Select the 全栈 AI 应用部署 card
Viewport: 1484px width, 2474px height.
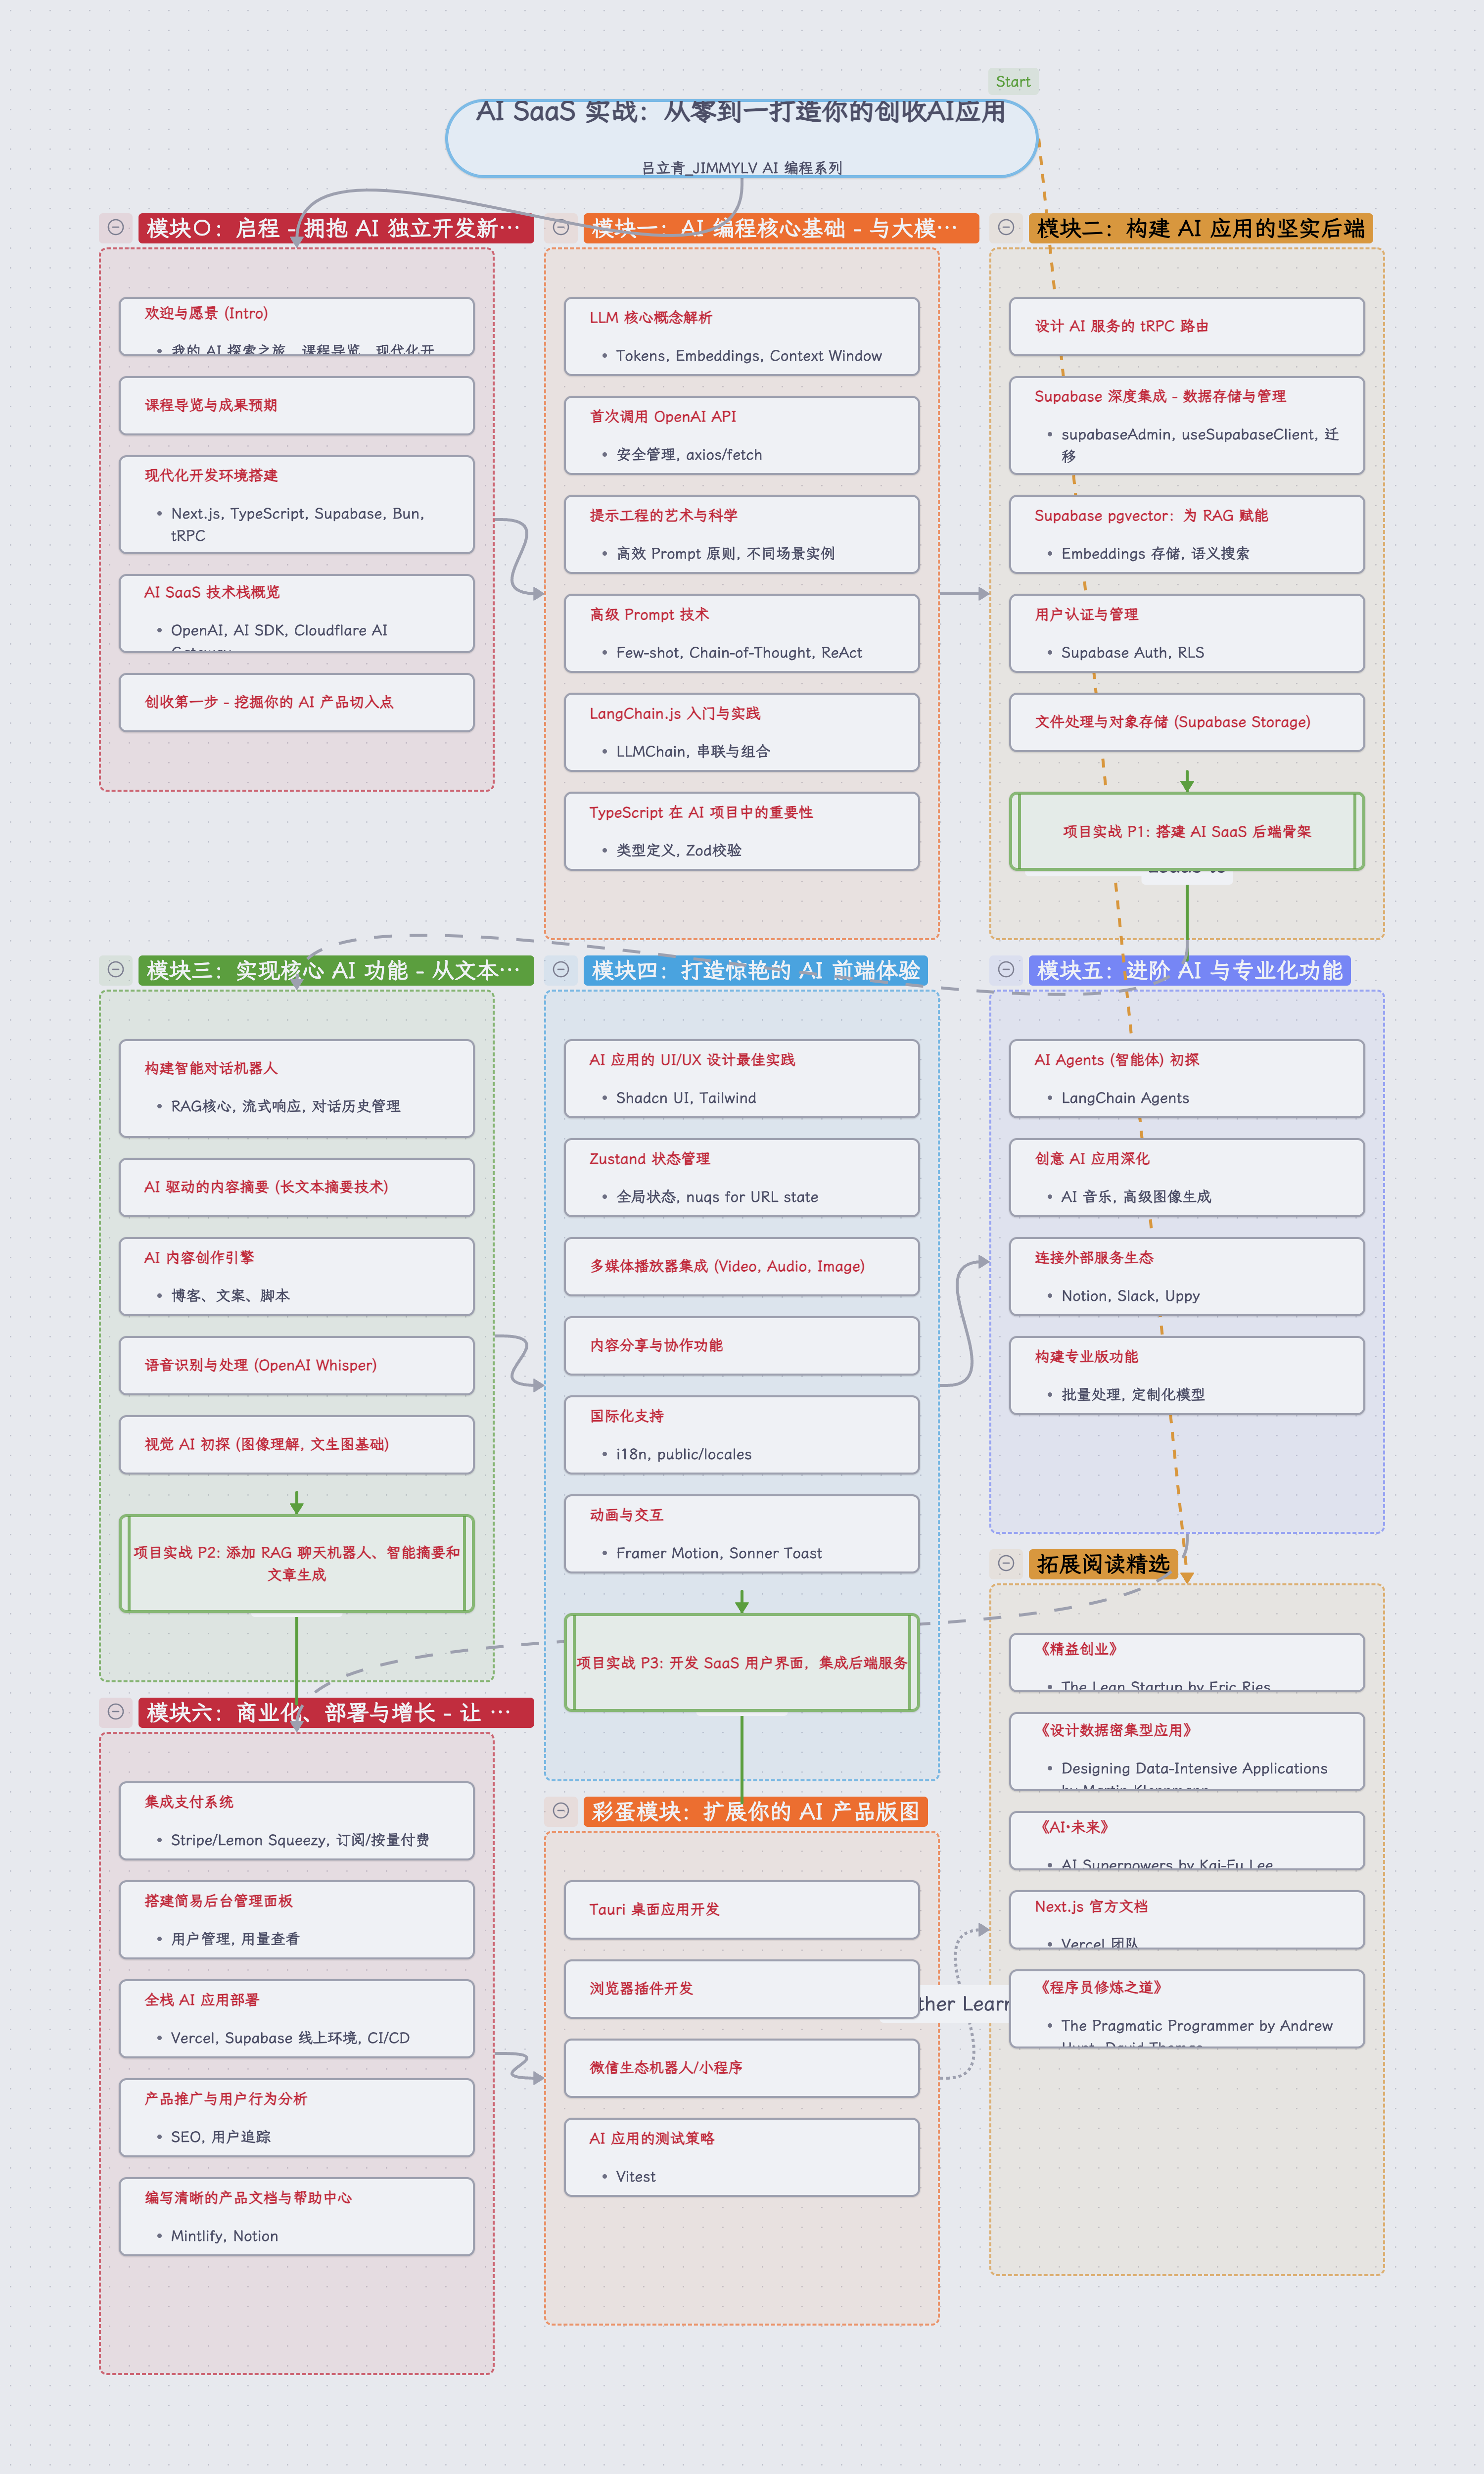(296, 2018)
